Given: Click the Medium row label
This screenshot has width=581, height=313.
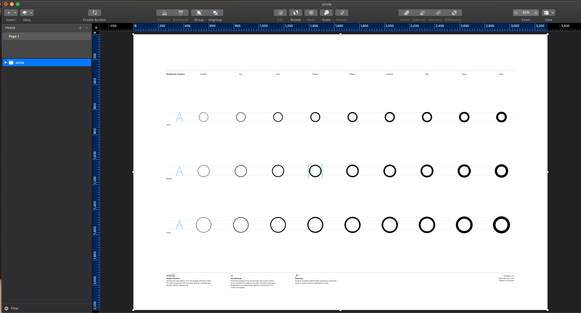Looking at the screenshot, I should point(169,179).
